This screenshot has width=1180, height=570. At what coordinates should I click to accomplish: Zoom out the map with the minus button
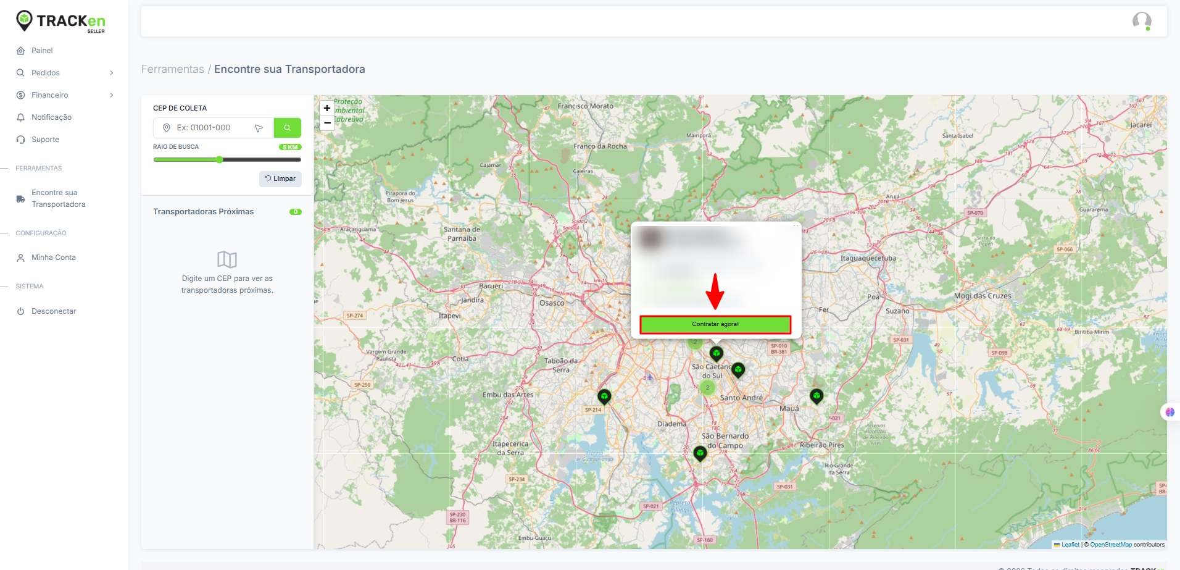(327, 123)
